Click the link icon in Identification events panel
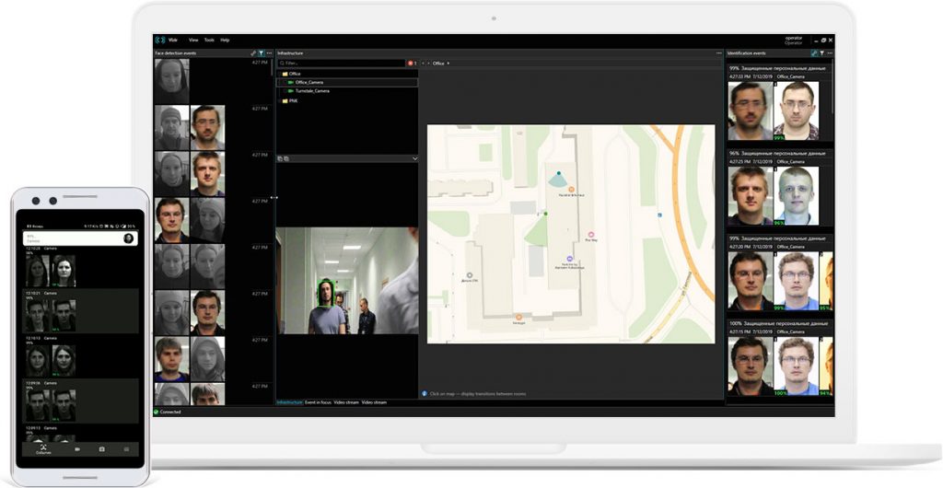The height and width of the screenshot is (488, 943). (x=813, y=53)
